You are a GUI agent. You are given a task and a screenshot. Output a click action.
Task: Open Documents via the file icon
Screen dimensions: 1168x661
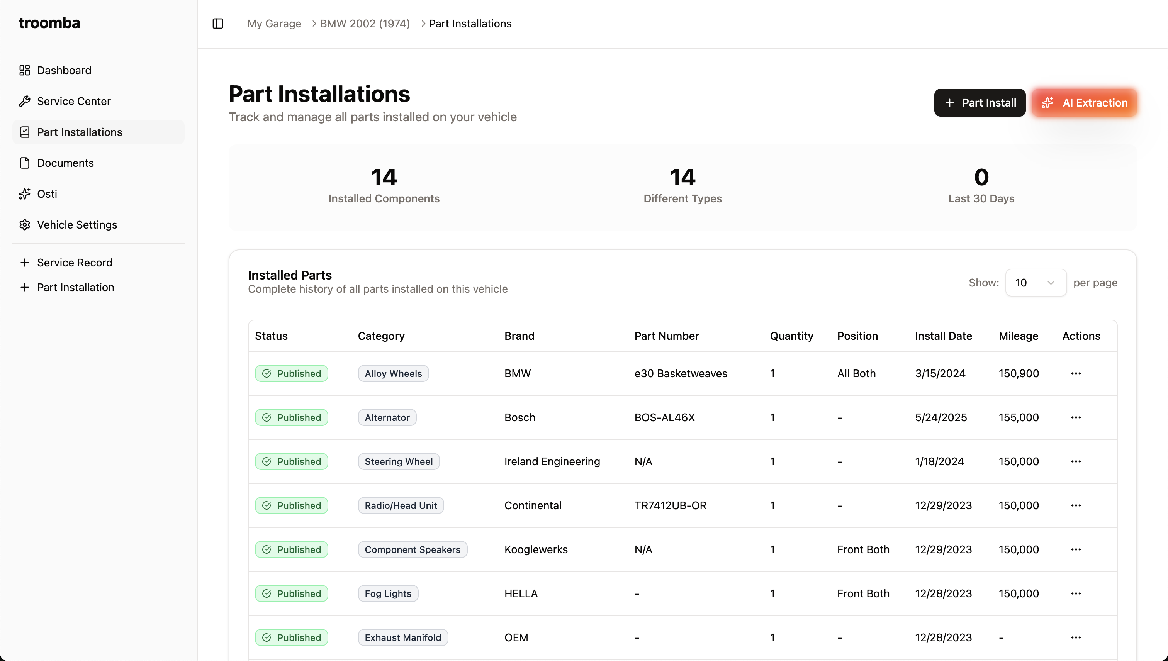[25, 163]
